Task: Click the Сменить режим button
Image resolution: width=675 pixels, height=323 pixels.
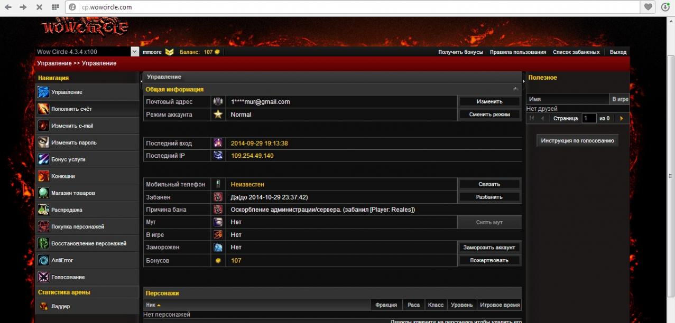Action: pyautogui.click(x=489, y=115)
